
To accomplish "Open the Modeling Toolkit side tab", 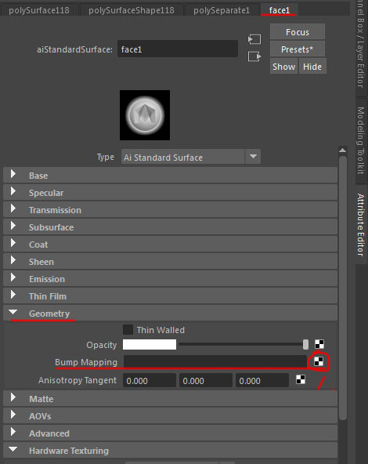I will pyautogui.click(x=361, y=140).
